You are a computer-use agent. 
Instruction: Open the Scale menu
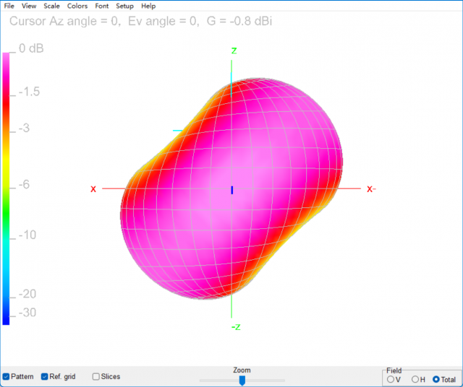pos(51,6)
